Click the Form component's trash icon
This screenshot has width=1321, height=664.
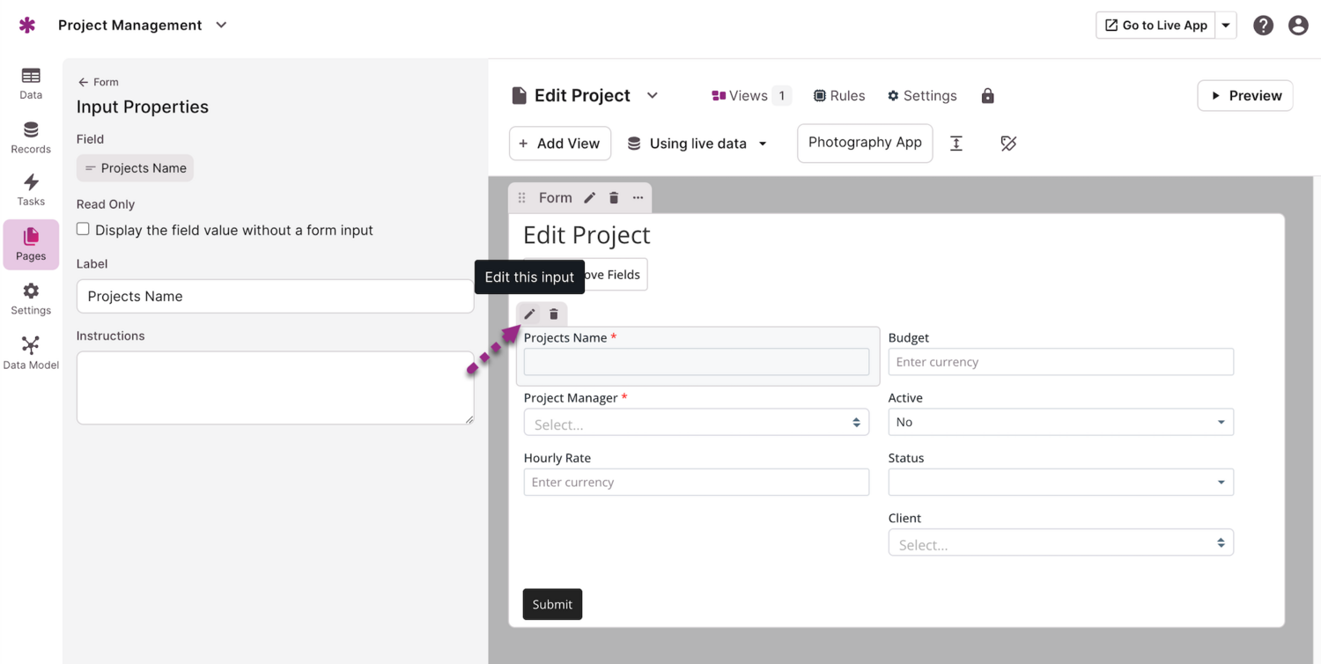(614, 198)
